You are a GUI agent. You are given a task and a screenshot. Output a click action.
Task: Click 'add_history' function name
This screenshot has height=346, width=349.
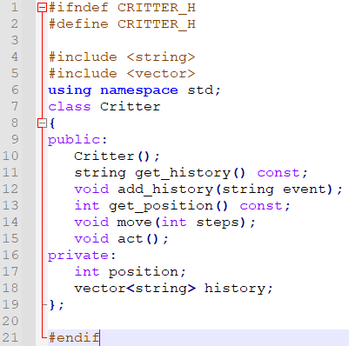(x=165, y=190)
